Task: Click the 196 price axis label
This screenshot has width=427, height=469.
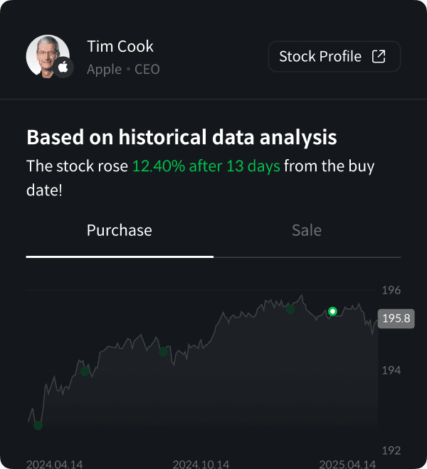Action: point(392,290)
